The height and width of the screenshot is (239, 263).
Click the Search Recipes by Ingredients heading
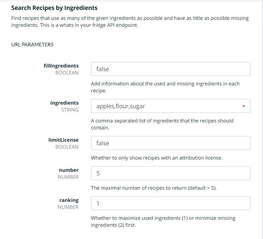(54, 8)
